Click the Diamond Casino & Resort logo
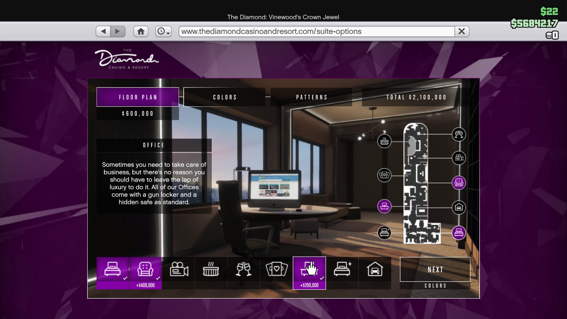The width and height of the screenshot is (567, 319). [127, 59]
